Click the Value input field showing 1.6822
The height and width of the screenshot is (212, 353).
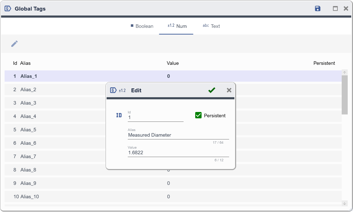click(178, 153)
